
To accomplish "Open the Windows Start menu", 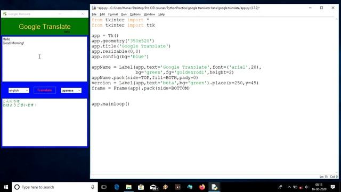I will point(6,187).
